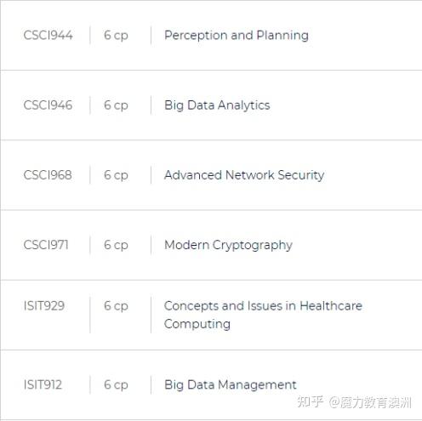Select course code CSCI971
Screen dimensions: 422x421
46,245
